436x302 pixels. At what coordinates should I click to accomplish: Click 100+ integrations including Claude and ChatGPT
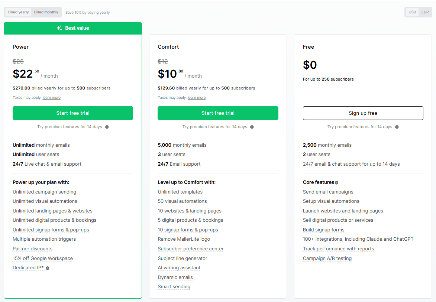coord(358,239)
